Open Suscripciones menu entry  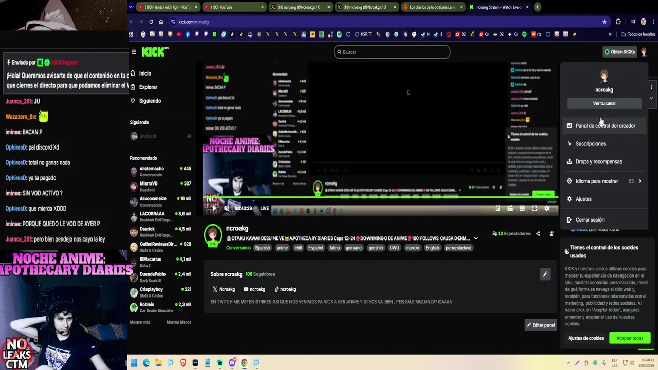coord(605,144)
